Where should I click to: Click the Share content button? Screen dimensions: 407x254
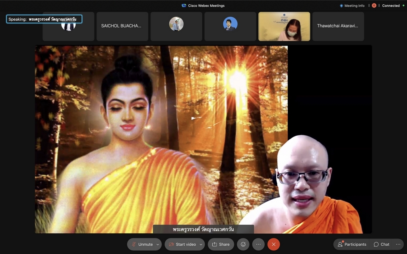coord(221,244)
